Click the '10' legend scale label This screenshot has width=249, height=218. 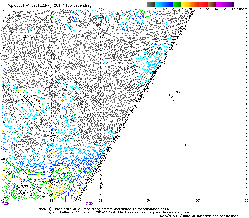[x=165, y=9]
